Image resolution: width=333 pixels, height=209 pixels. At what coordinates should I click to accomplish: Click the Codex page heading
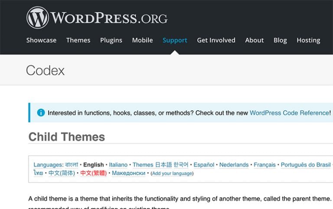(x=45, y=71)
